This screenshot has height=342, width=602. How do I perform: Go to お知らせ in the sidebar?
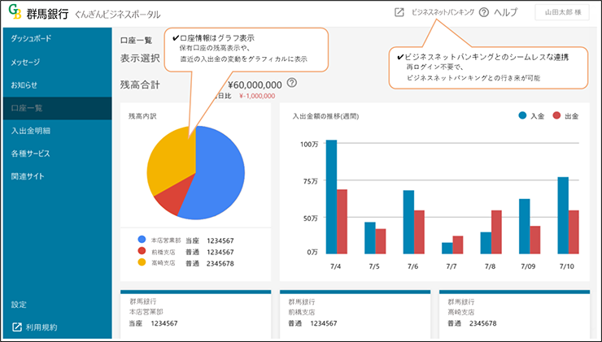[x=24, y=84]
